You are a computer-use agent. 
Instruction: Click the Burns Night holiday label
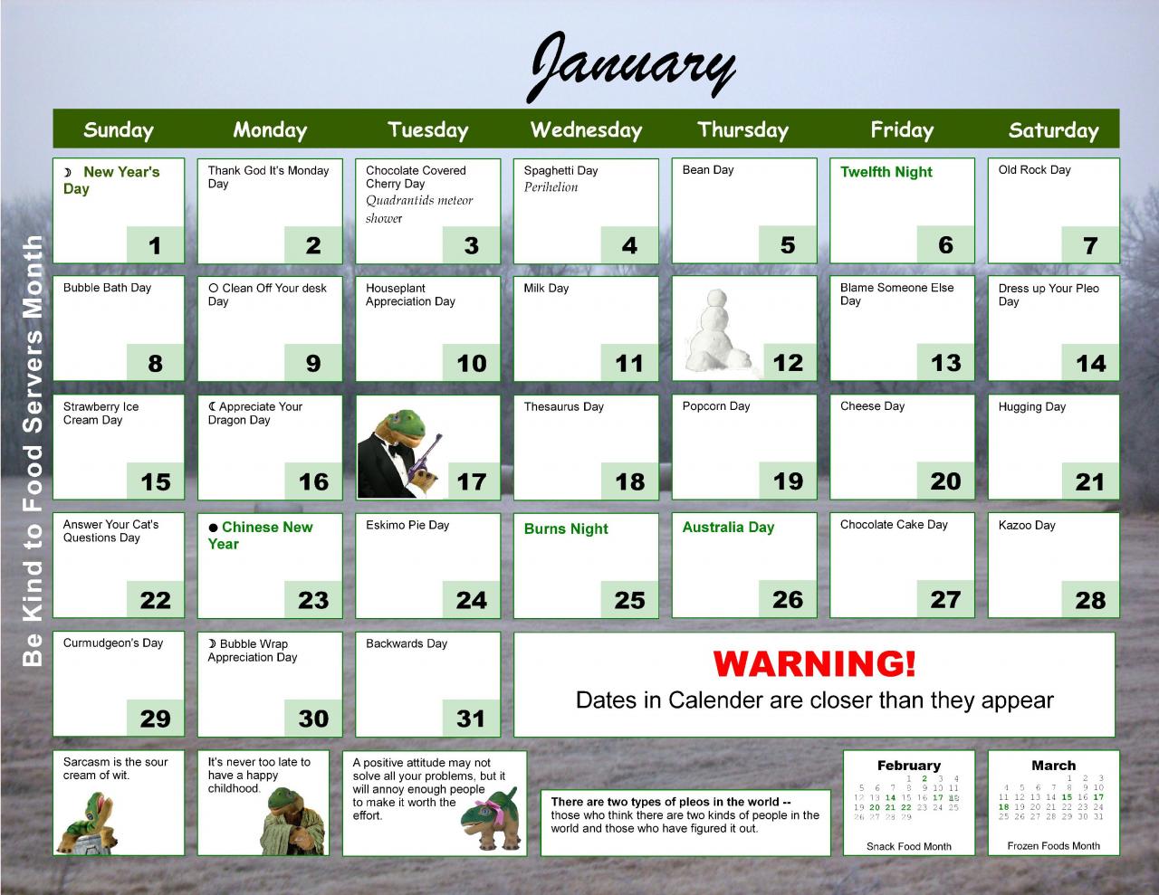pyautogui.click(x=566, y=528)
